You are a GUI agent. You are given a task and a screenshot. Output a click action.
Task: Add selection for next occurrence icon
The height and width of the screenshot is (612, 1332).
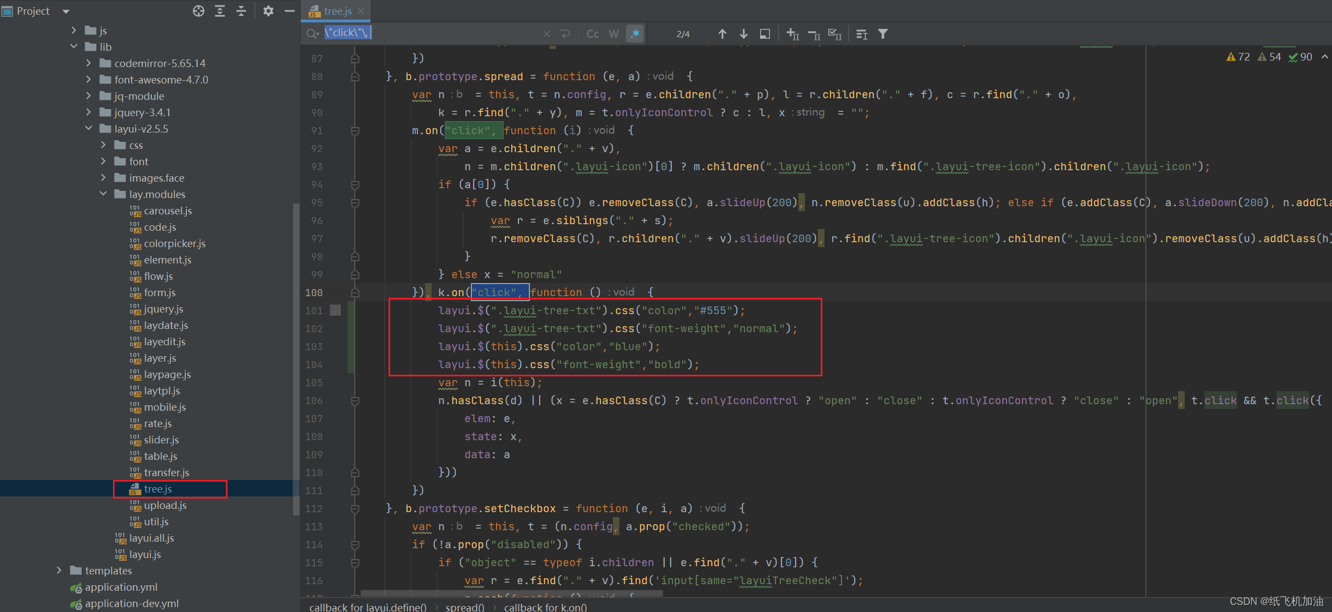[x=792, y=34]
